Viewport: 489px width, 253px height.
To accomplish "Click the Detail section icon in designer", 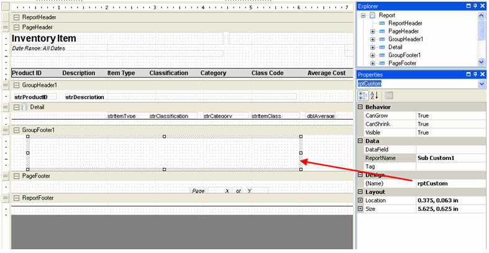I will 25,107.
